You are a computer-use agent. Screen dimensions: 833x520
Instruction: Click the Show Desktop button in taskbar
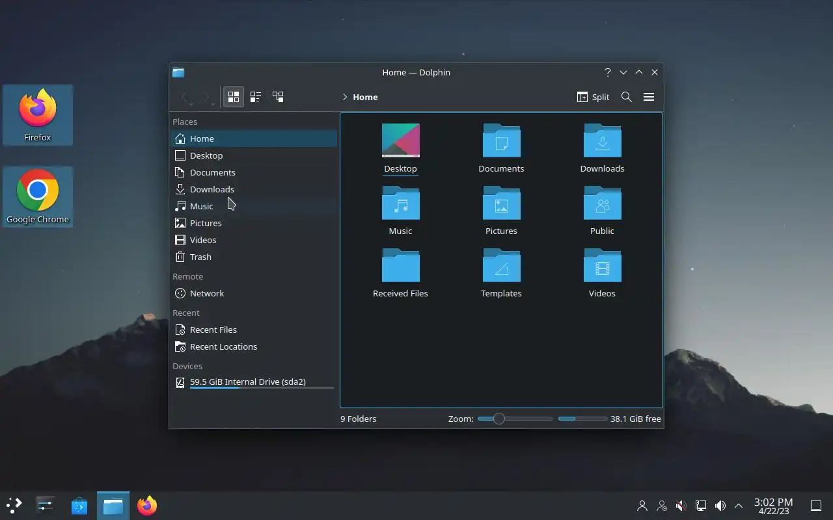(x=815, y=506)
